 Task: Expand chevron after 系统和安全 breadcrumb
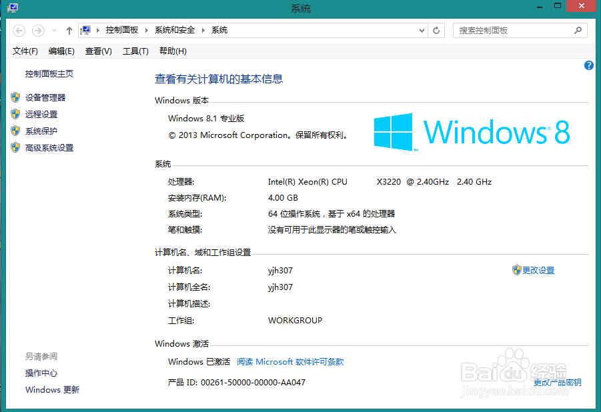click(203, 30)
